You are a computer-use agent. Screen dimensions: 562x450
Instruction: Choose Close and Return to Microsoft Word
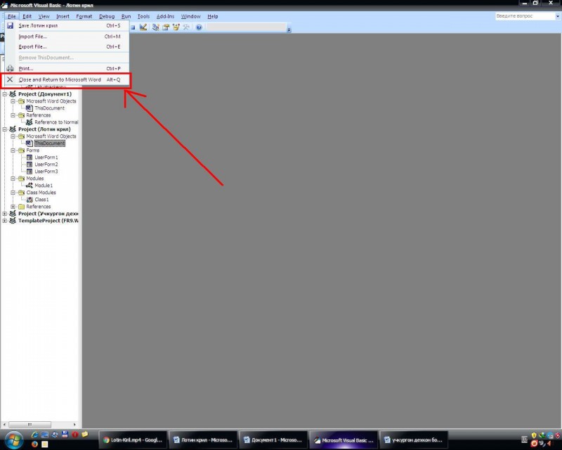tap(67, 79)
